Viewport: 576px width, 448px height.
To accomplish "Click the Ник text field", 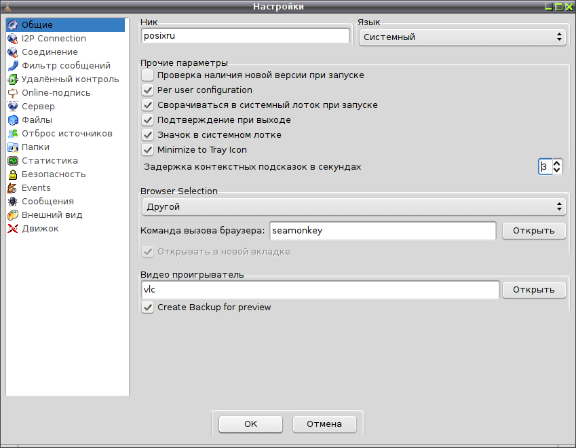I will point(246,36).
